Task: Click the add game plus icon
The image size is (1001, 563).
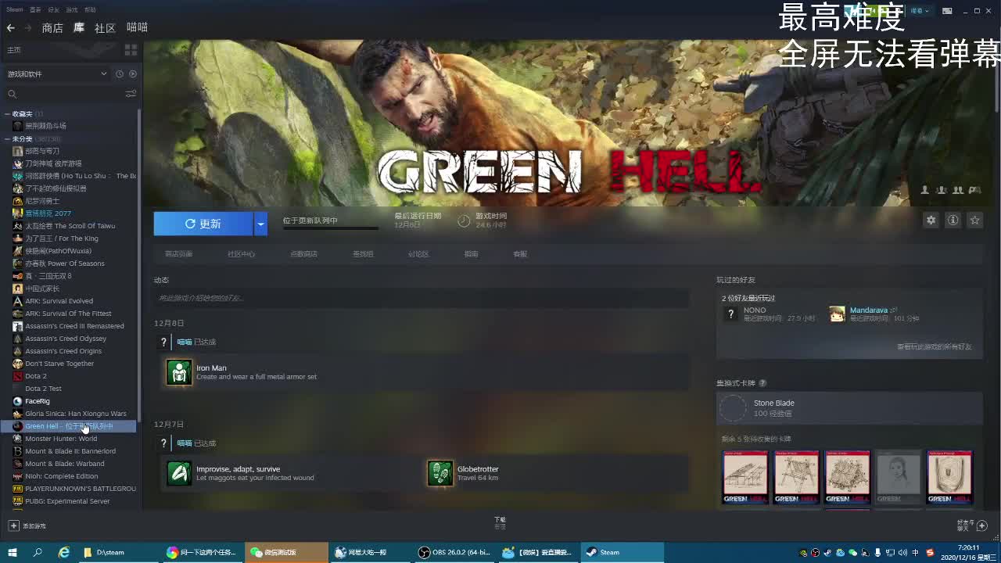Action: (x=13, y=525)
